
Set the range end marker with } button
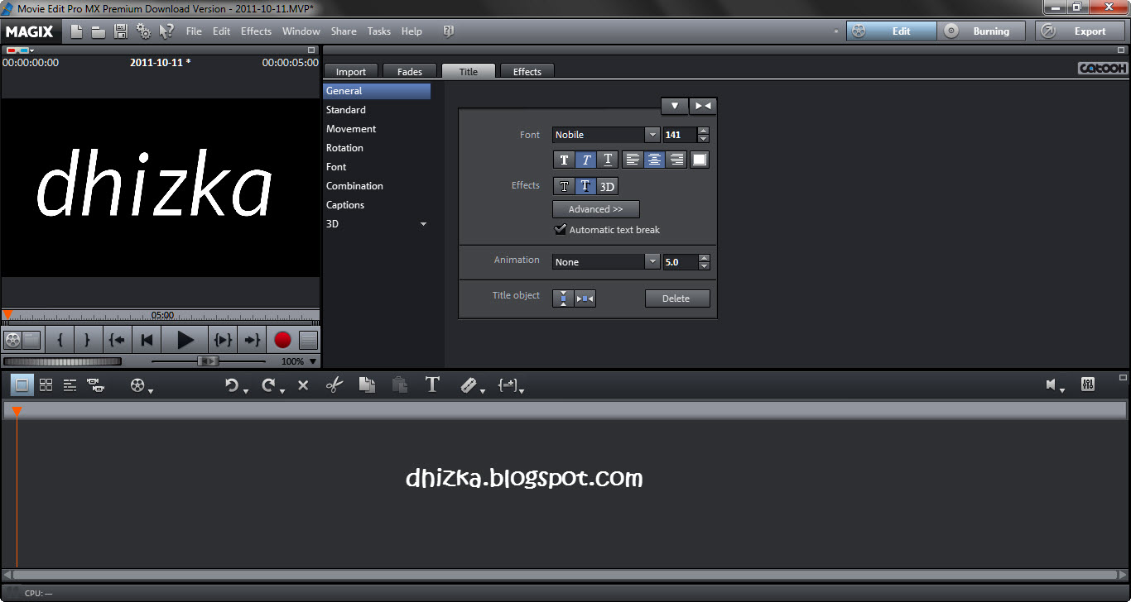point(87,340)
